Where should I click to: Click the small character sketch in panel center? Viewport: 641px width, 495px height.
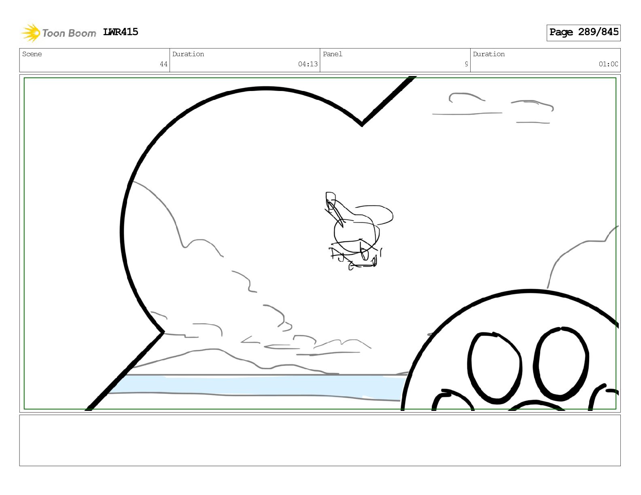358,231
